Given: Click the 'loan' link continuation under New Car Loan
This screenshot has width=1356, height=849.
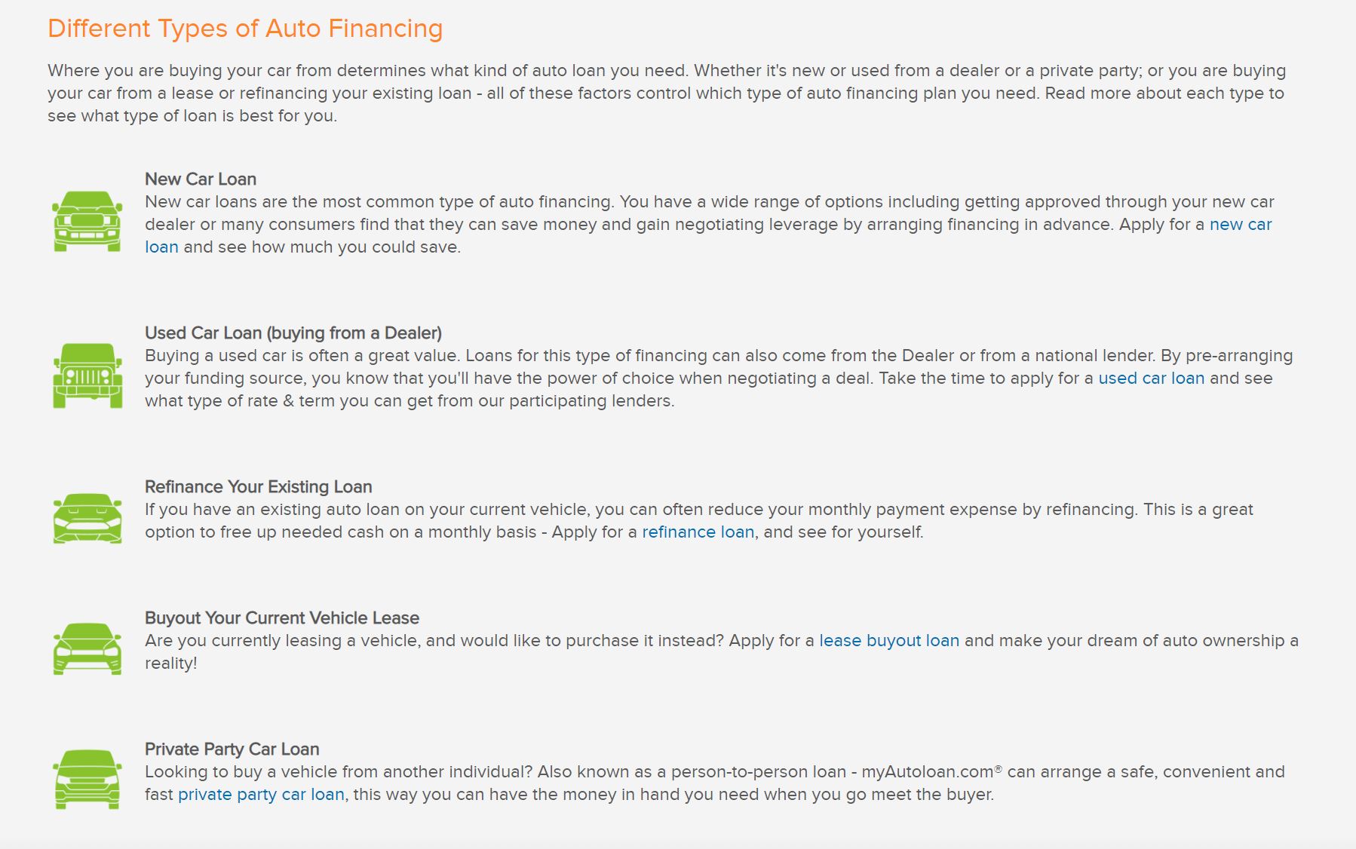Looking at the screenshot, I should pyautogui.click(x=161, y=247).
